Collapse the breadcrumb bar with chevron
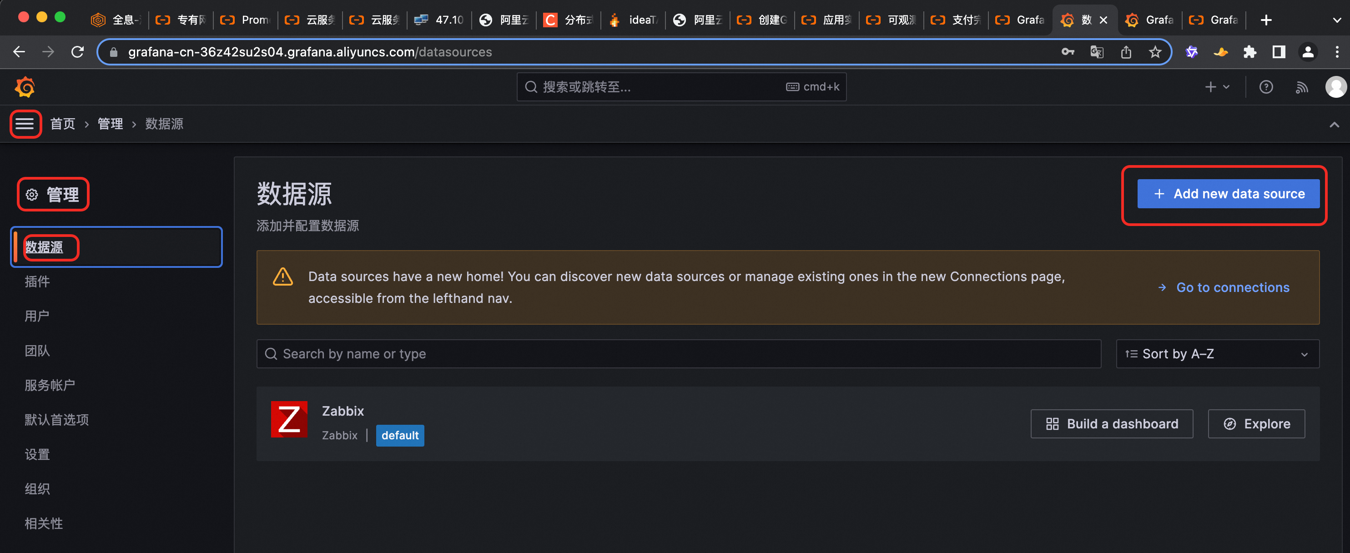1350x553 pixels. pyautogui.click(x=1334, y=124)
